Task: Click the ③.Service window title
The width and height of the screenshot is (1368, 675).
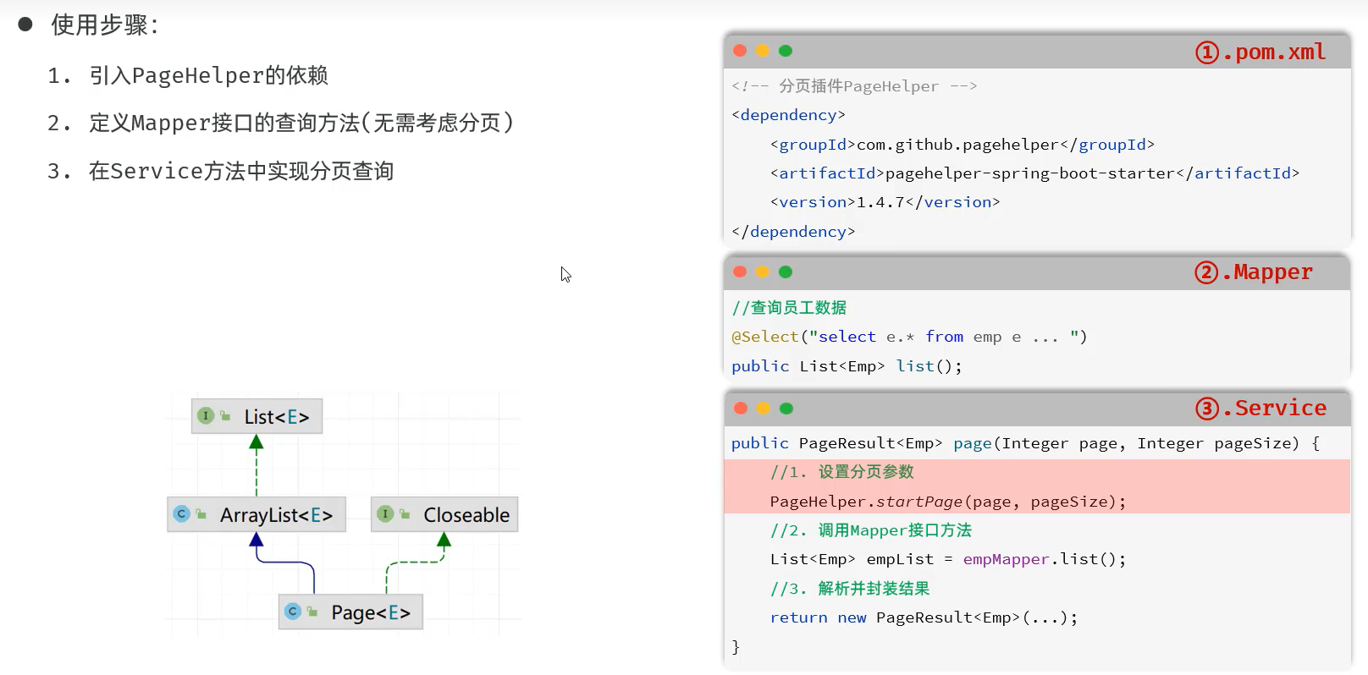Action: 1260,409
